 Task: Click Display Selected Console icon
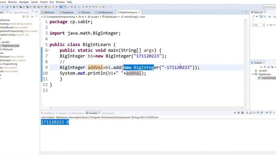[x=270, y=113]
